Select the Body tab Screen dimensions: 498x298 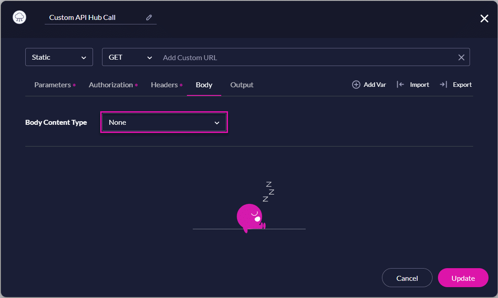pyautogui.click(x=204, y=85)
